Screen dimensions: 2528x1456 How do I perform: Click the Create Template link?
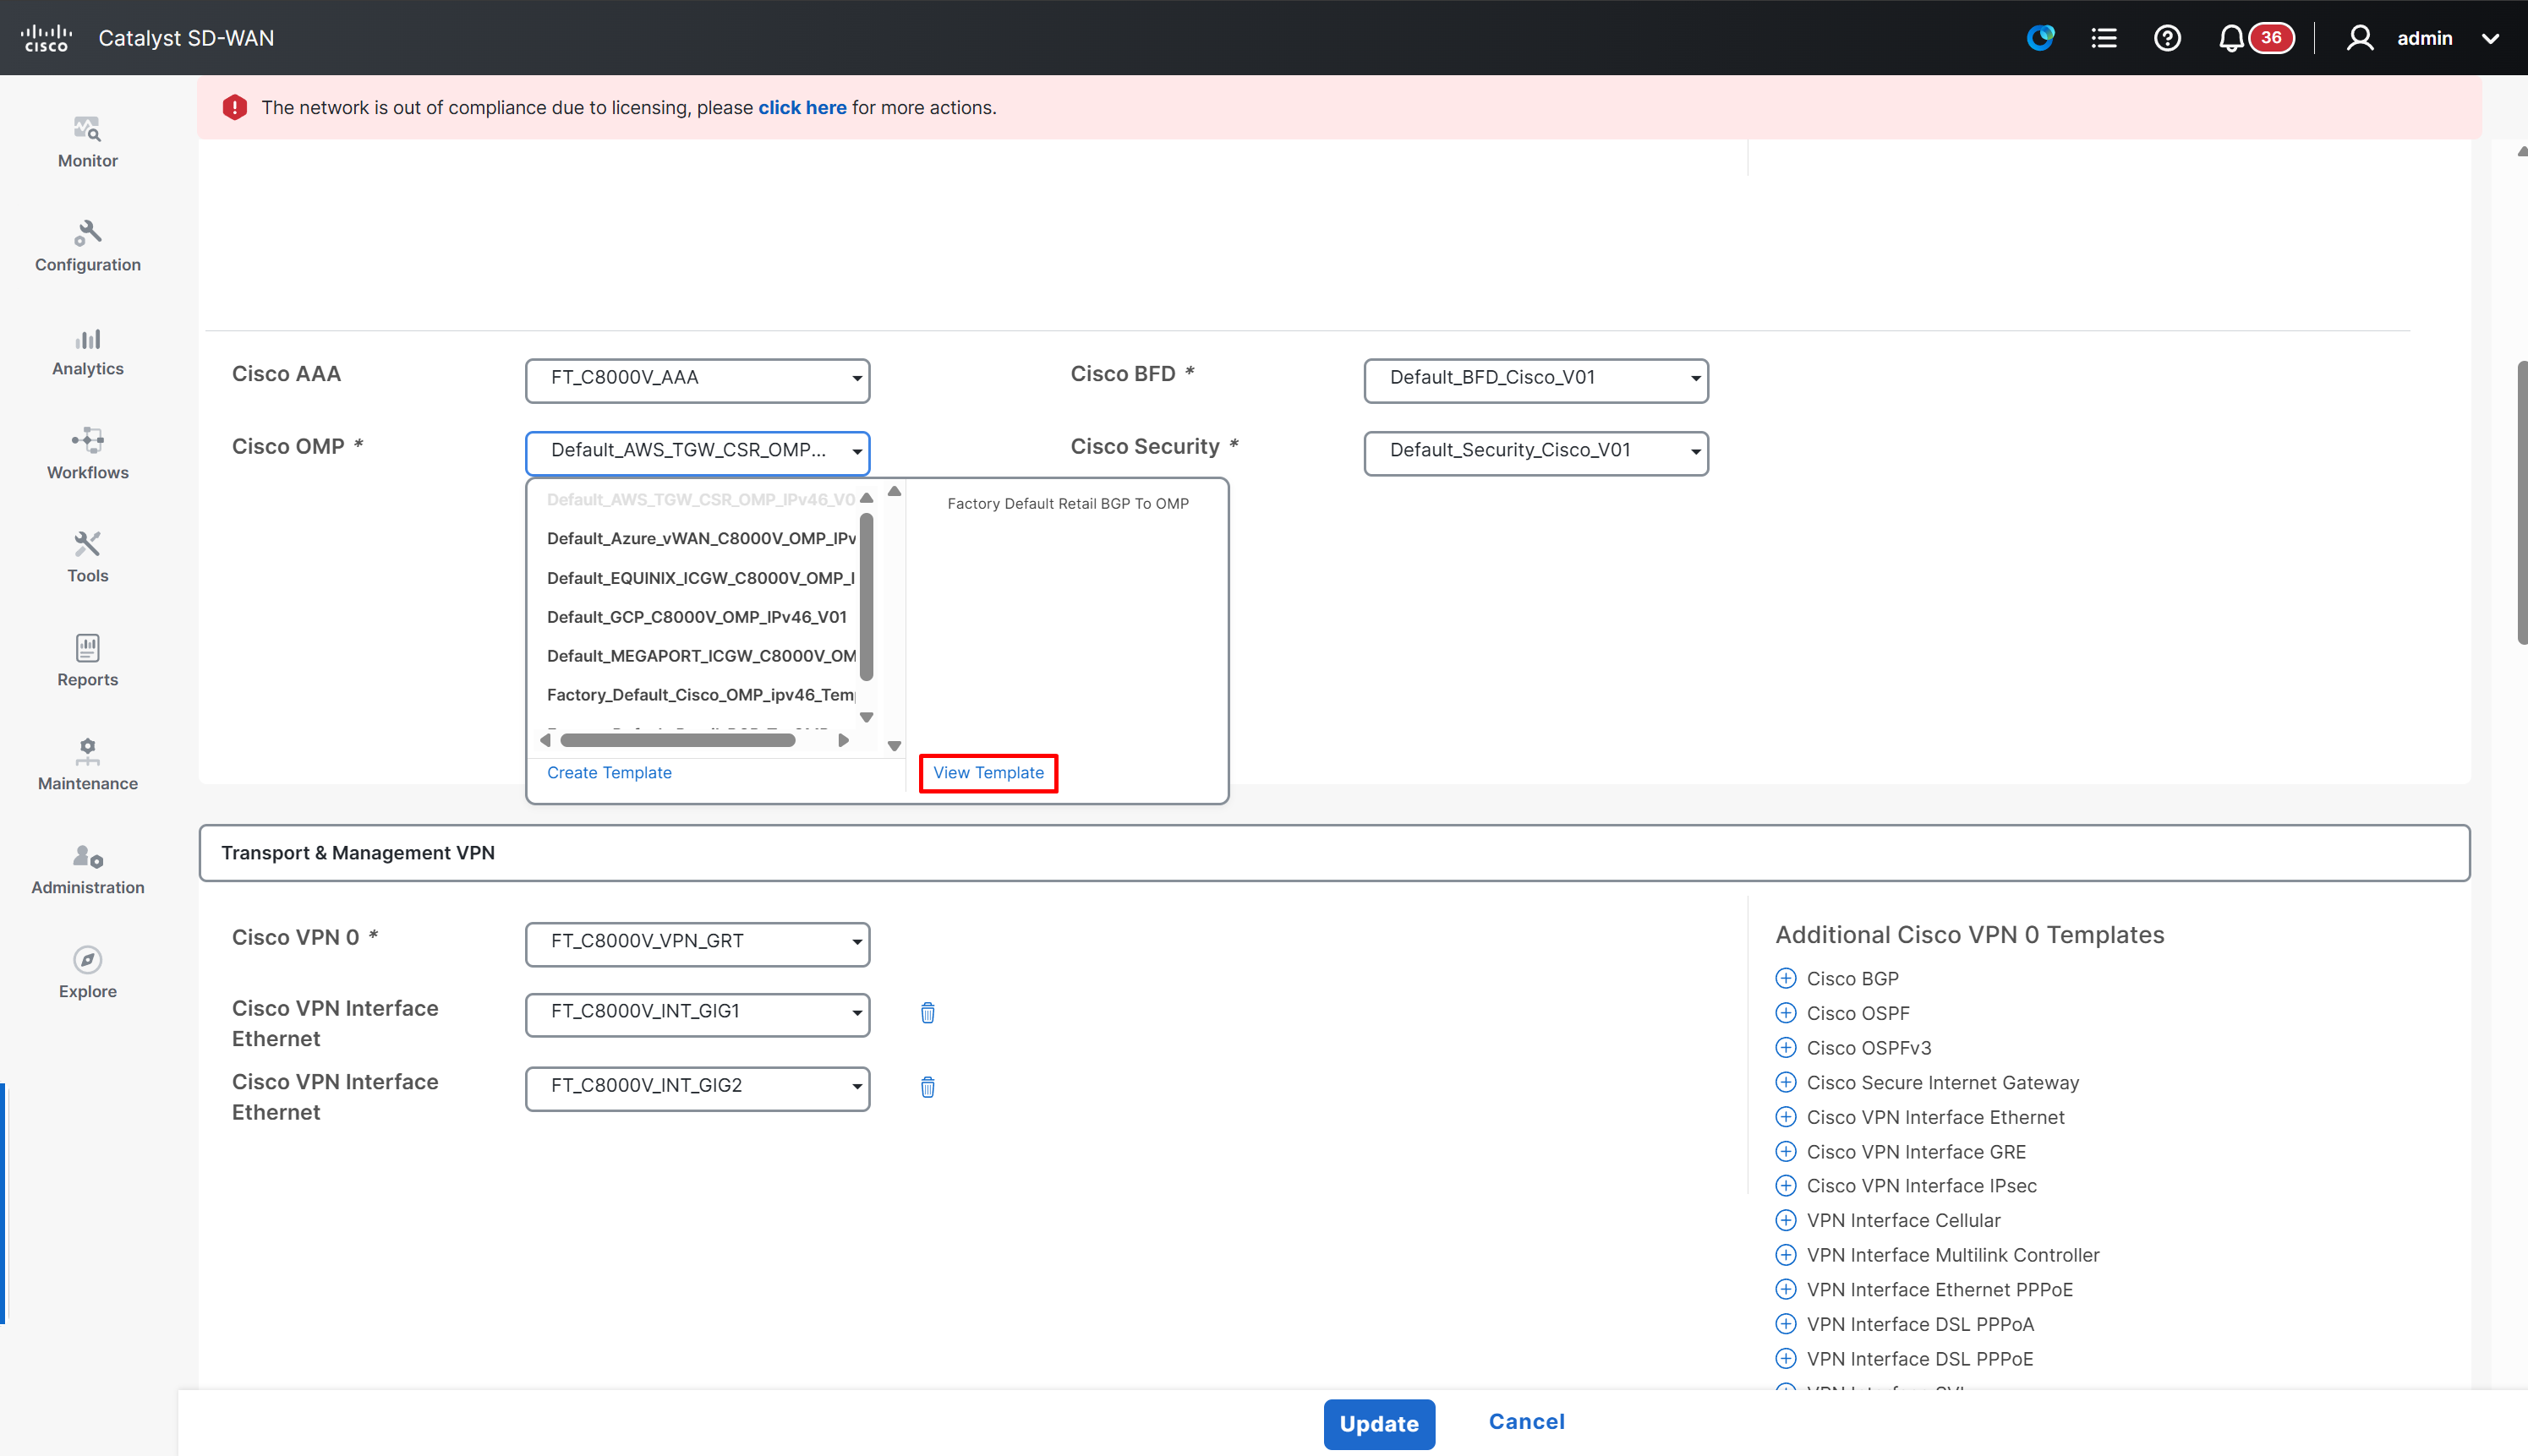point(610,773)
